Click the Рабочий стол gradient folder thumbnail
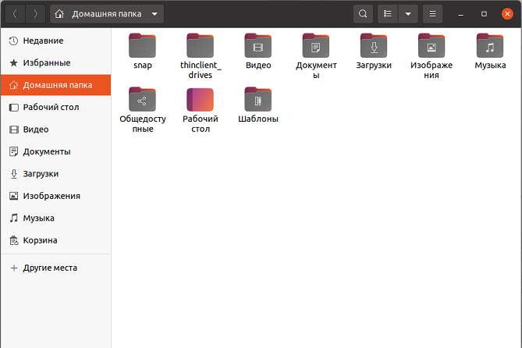 coord(201,100)
